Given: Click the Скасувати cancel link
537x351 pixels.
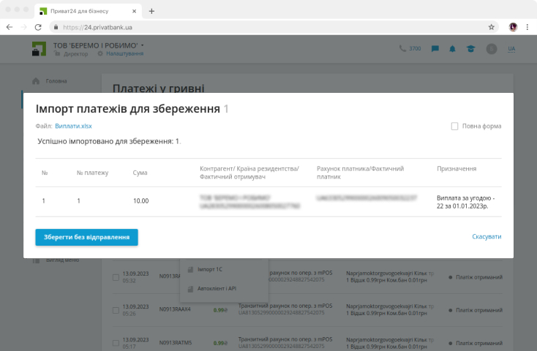Looking at the screenshot, I should [487, 237].
